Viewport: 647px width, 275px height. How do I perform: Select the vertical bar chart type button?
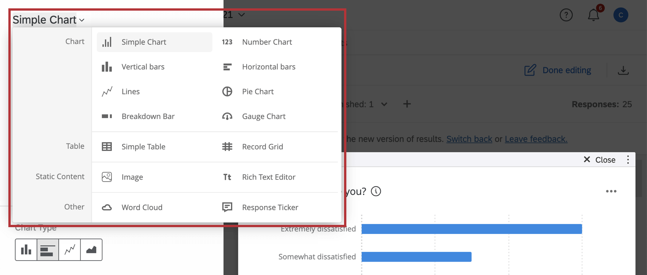coord(26,250)
